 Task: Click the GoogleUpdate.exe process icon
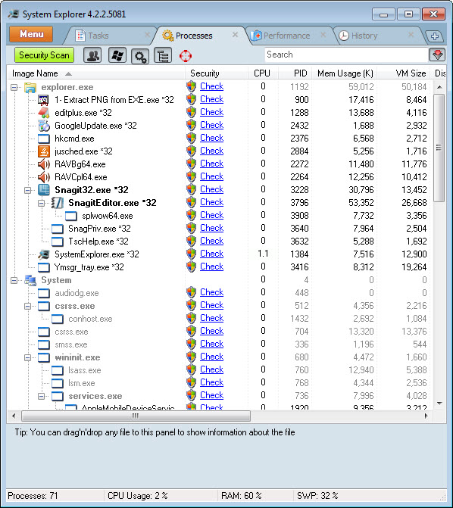click(x=44, y=126)
